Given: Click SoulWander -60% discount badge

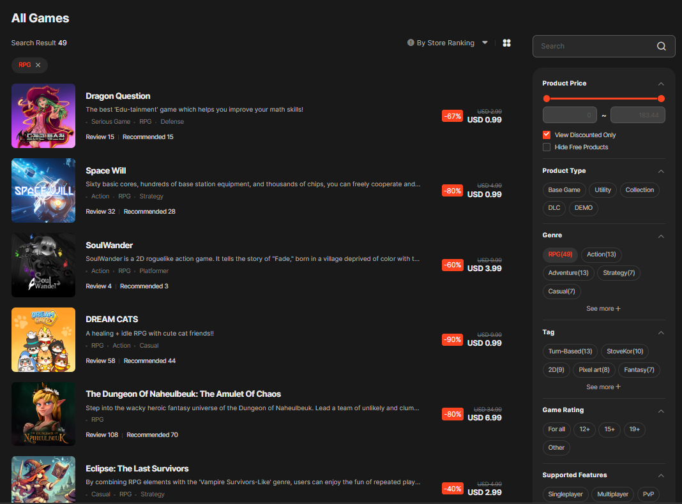Looking at the screenshot, I should [x=452, y=265].
